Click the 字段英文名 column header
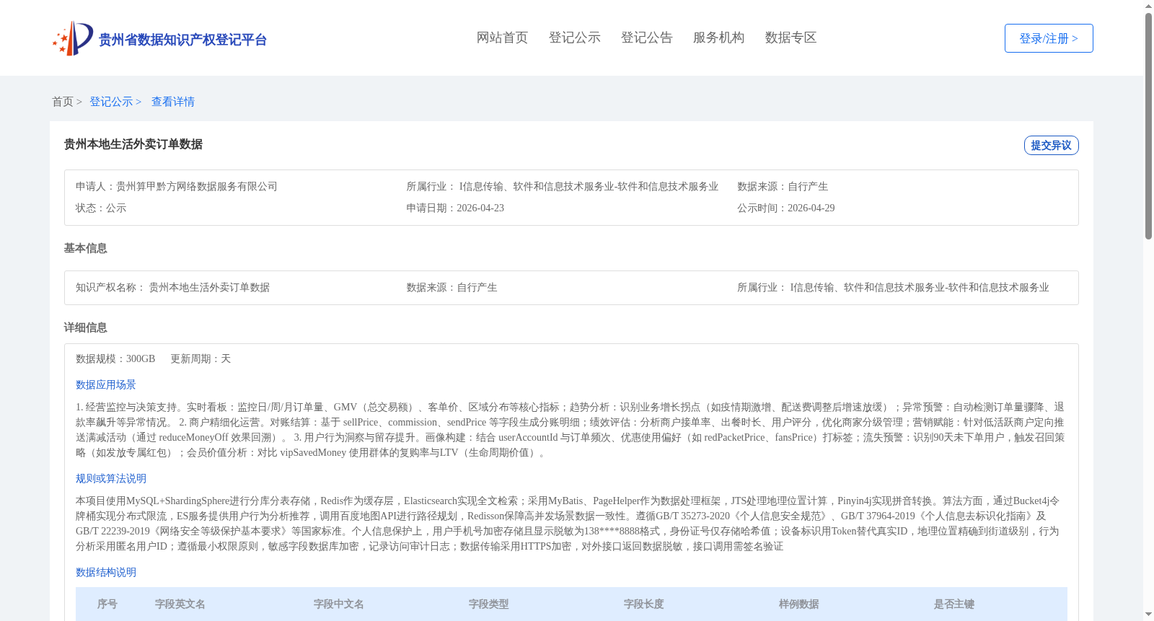The width and height of the screenshot is (1154, 621). tap(180, 604)
